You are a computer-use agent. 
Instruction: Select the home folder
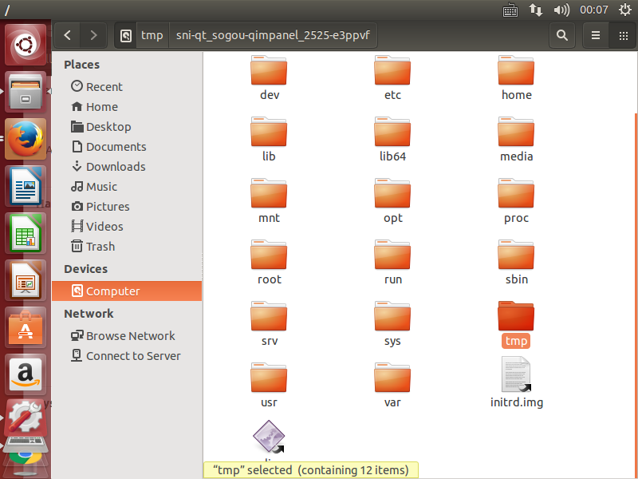[x=516, y=78]
